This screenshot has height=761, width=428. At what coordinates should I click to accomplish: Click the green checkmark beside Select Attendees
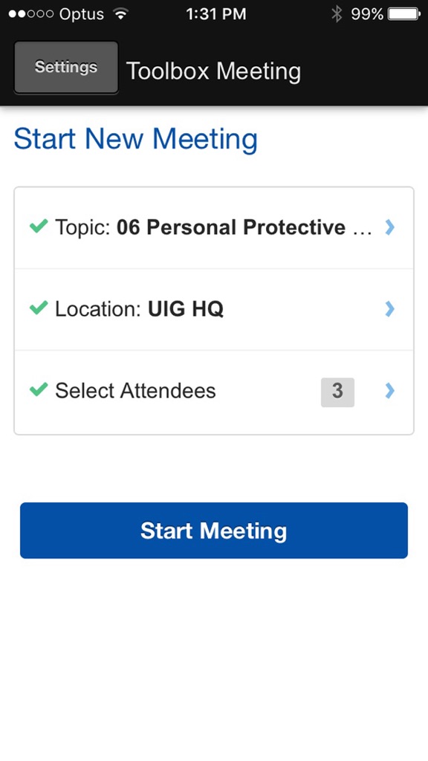(39, 389)
